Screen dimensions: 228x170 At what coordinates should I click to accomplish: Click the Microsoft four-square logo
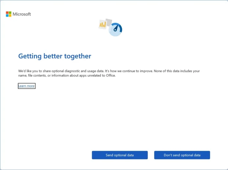[8, 14]
